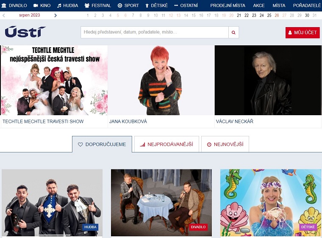Screen dimensions: 322x238
Task: Click the purple DĚTSKÉ category badge
Action: (308, 227)
